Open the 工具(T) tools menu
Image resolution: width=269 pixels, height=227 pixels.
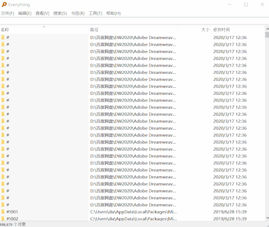tap(96, 13)
